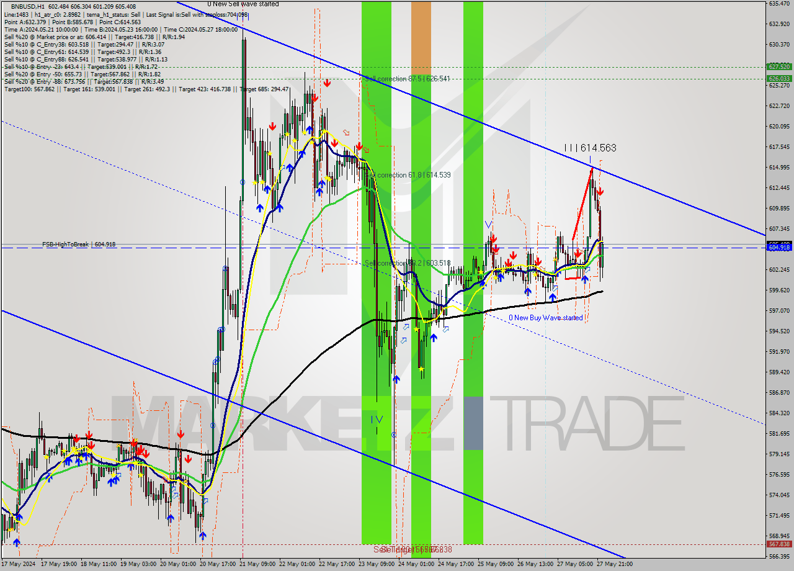794x571 pixels.
Task: Select the 'C_Entry88: 626.541' sell row
Action: pos(86,59)
